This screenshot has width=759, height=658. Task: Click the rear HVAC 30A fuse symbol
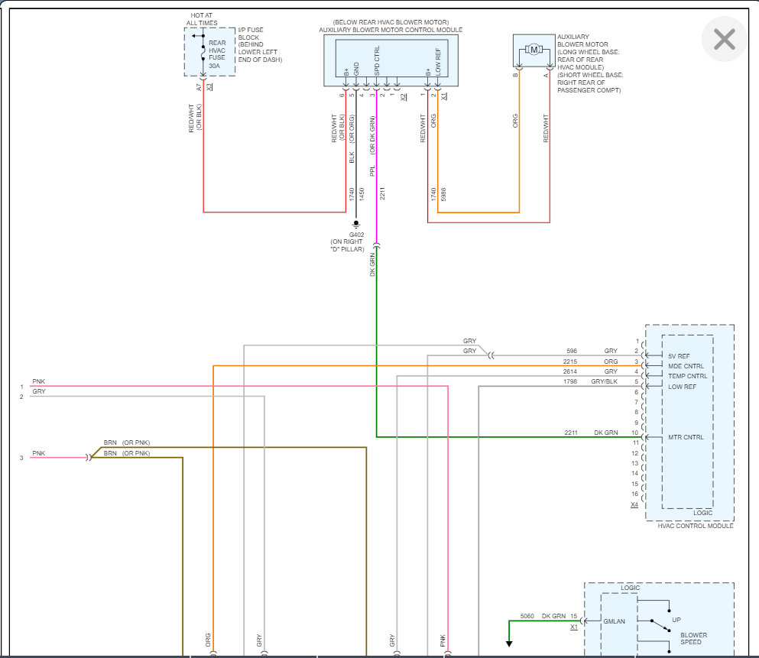coord(203,52)
